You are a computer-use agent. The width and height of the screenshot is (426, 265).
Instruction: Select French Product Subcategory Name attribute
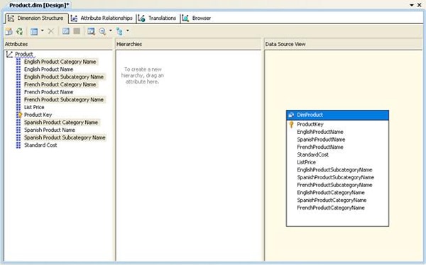(64, 100)
